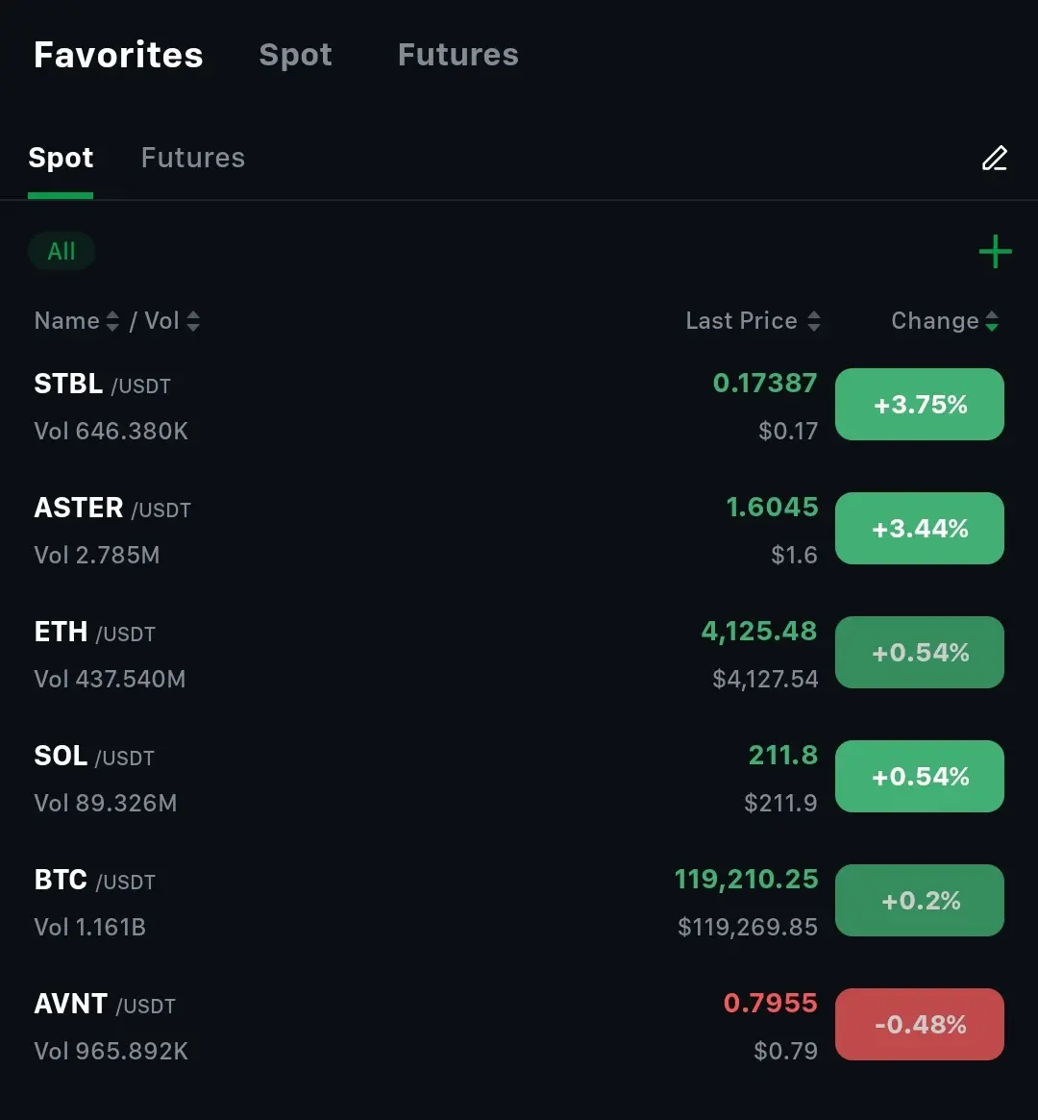Open the top Futures tab
The width and height of the screenshot is (1038, 1120).
click(x=457, y=55)
